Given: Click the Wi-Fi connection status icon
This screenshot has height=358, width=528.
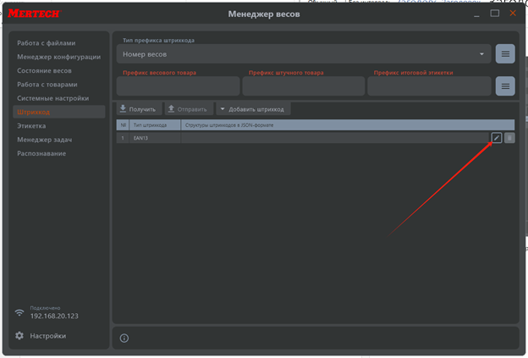Looking at the screenshot, I should (19, 312).
